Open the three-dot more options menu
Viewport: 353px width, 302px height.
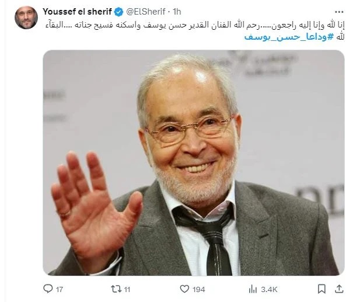click(339, 12)
